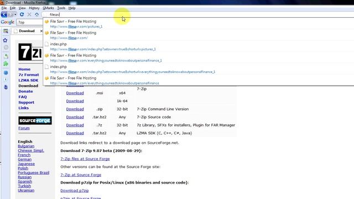Viewport: 354px width, 199px height.
Task: Switch language to Chinese Simpl.
Action: click(31, 150)
